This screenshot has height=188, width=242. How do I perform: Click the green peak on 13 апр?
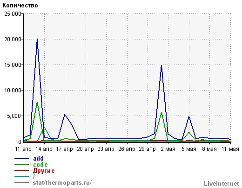pyautogui.click(x=37, y=102)
